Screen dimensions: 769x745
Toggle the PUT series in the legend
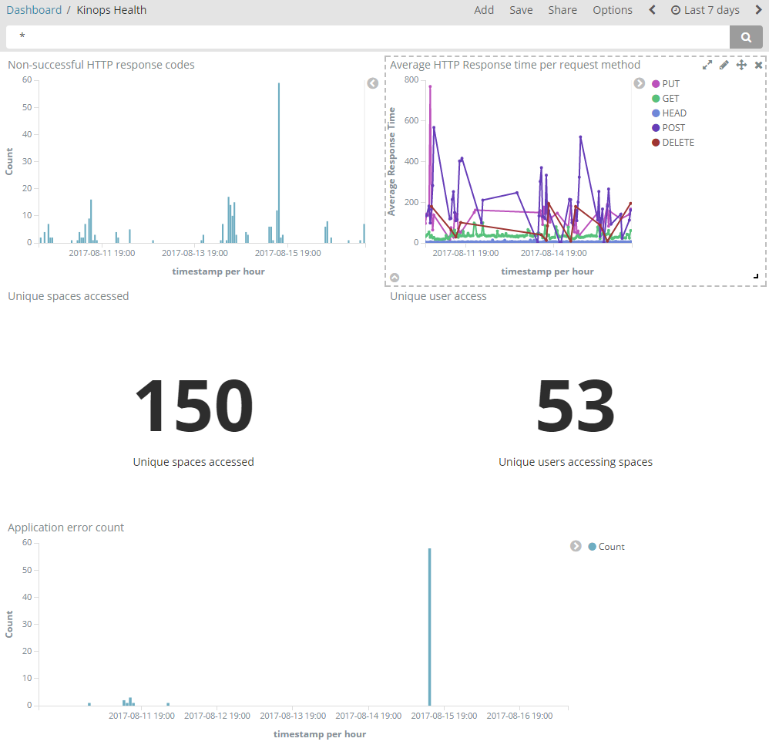[667, 83]
